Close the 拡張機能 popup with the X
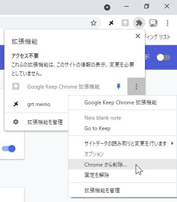Image resolution: width=177 pixels, height=202 pixels. click(x=138, y=36)
